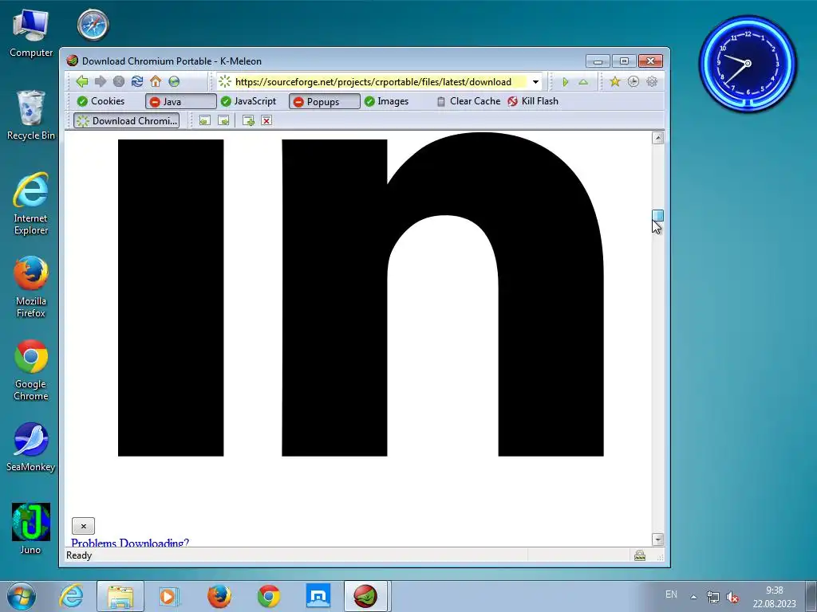Click the vertical scrollbar thumb

pos(658,215)
